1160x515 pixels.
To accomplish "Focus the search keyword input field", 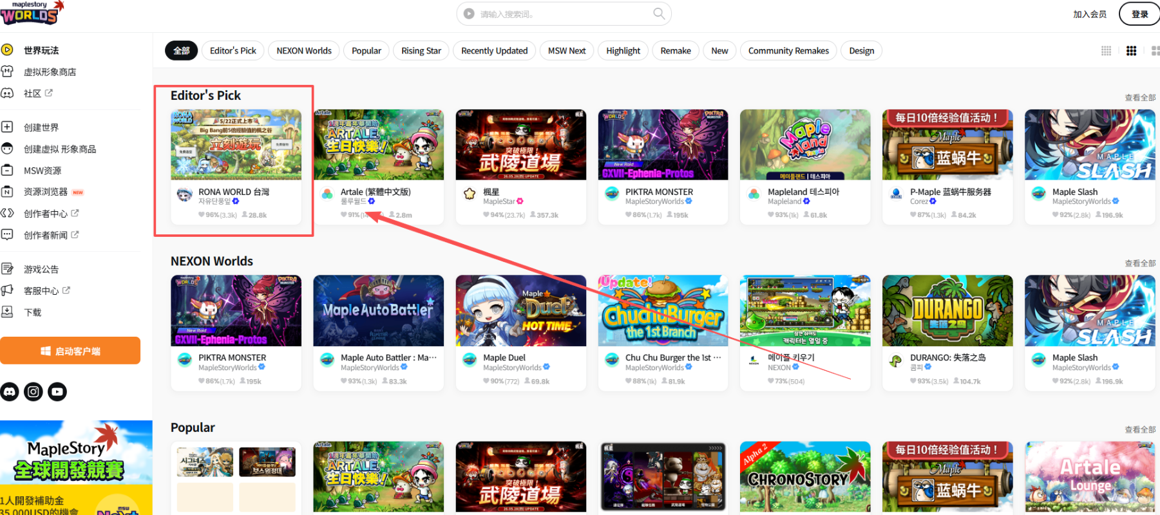I will (x=564, y=14).
